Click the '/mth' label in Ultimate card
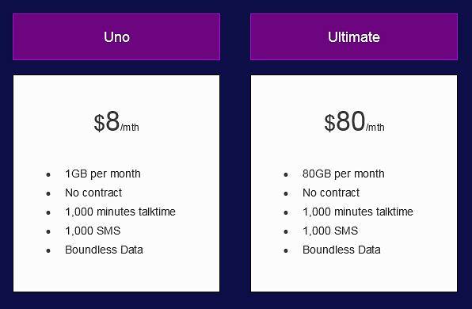The height and width of the screenshot is (309, 472). tap(375, 128)
